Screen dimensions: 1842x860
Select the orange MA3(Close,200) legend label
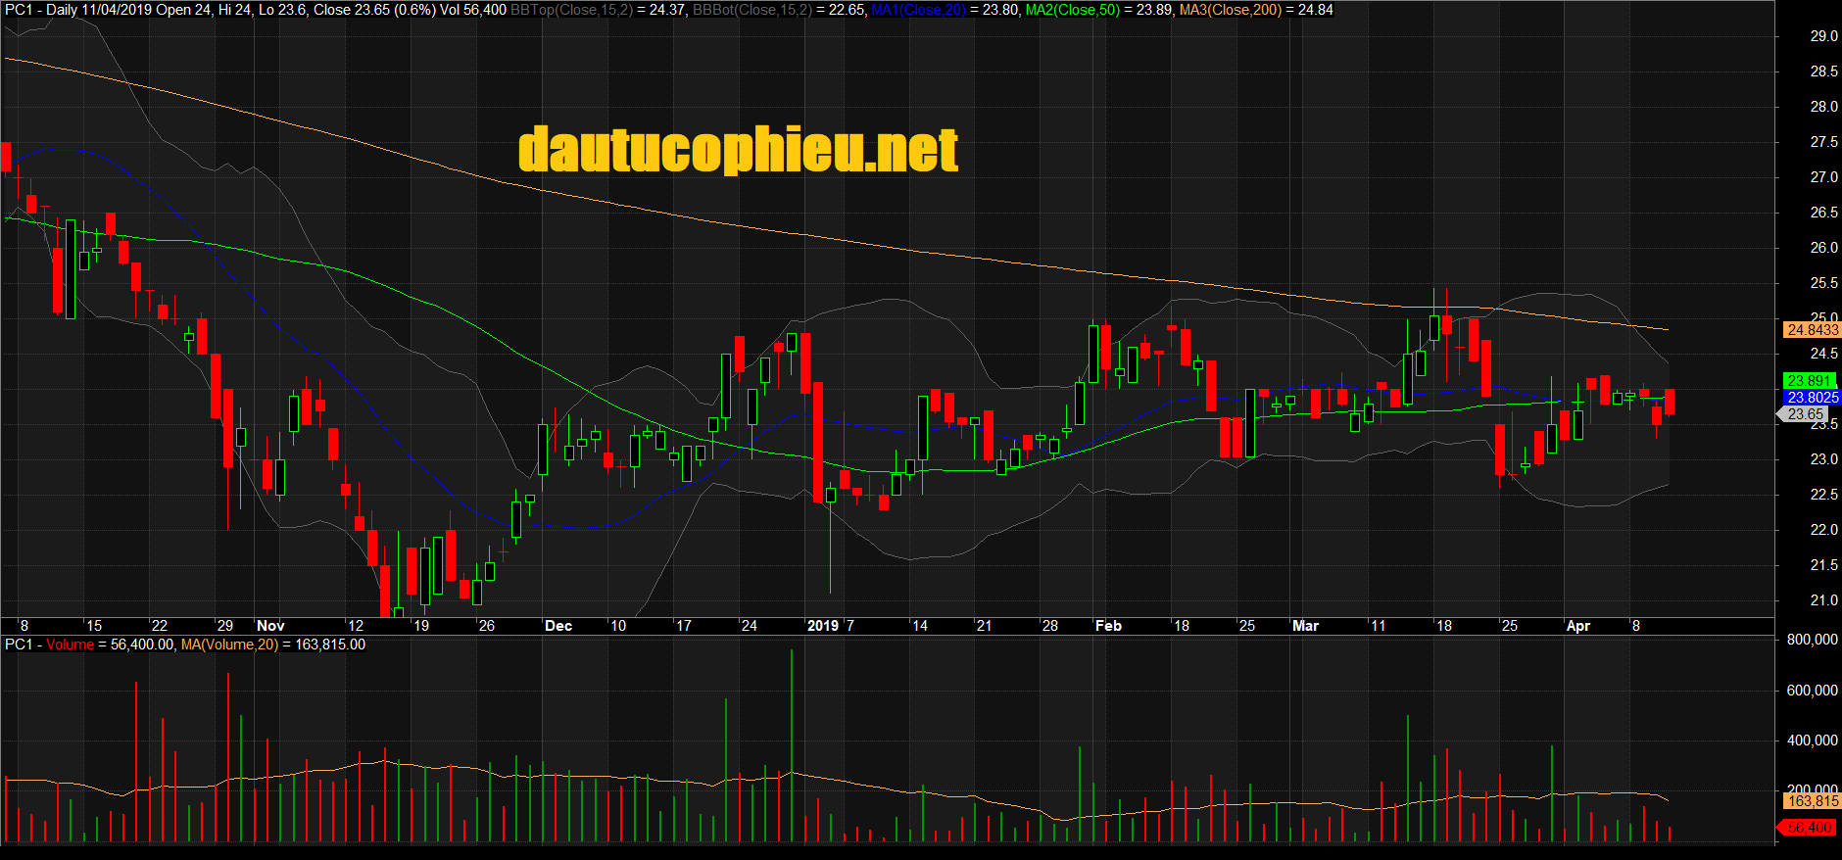pos(1231,10)
